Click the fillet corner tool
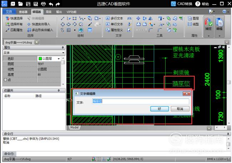 (151, 30)
